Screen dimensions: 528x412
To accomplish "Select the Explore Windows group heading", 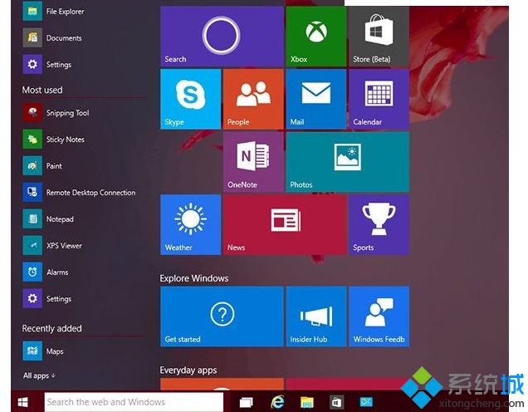I will tap(194, 278).
